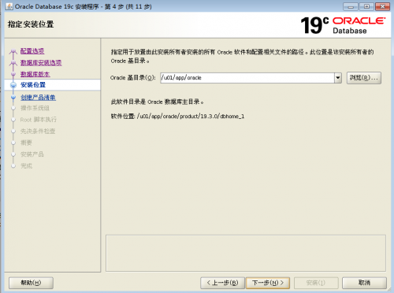Click the installer window title bar icon
This screenshot has height=293, width=394.
click(x=9, y=6)
